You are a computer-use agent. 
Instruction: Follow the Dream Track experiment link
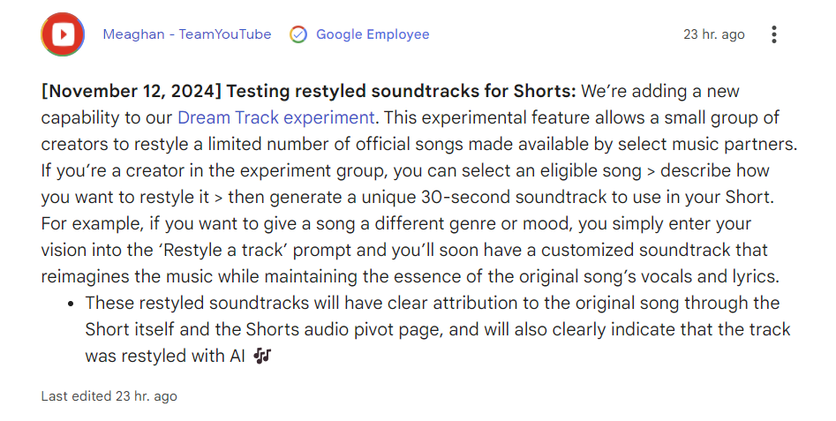click(276, 117)
